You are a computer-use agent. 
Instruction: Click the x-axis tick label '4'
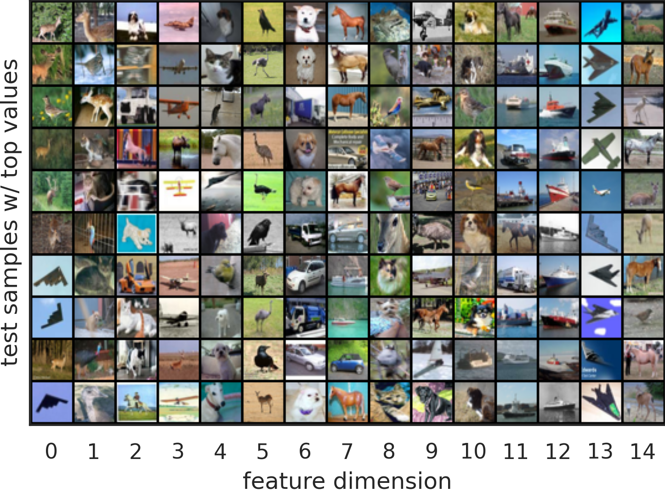click(220, 451)
